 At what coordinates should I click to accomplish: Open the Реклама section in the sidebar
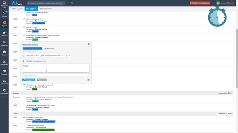tap(4, 72)
